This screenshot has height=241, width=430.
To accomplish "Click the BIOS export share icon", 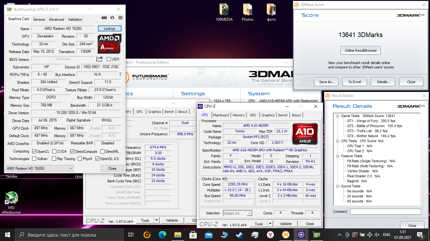I will [x=99, y=59].
